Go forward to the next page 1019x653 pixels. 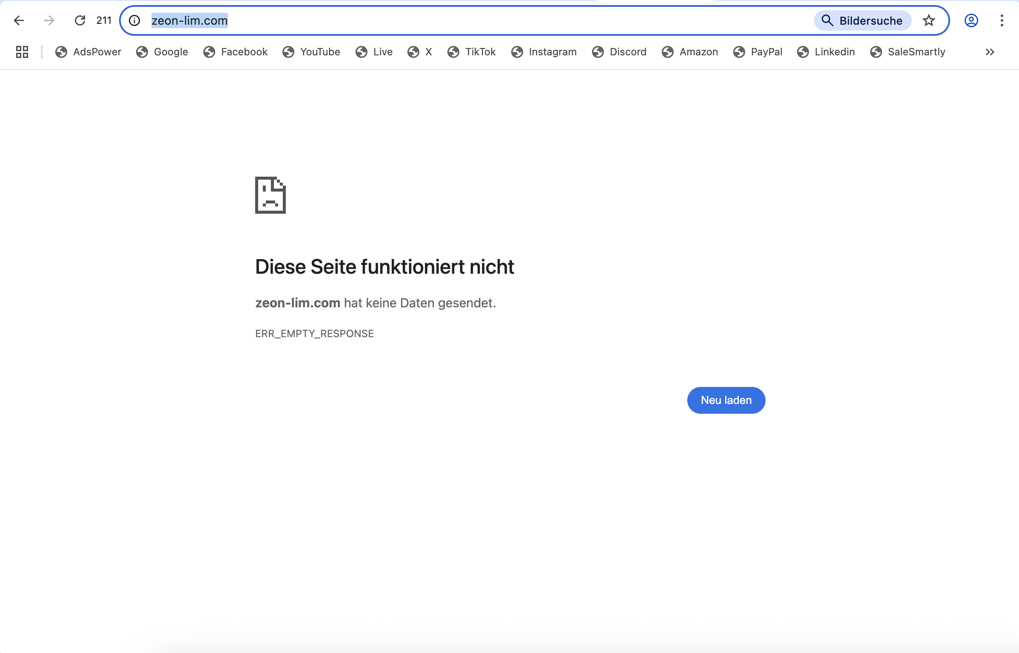[49, 20]
